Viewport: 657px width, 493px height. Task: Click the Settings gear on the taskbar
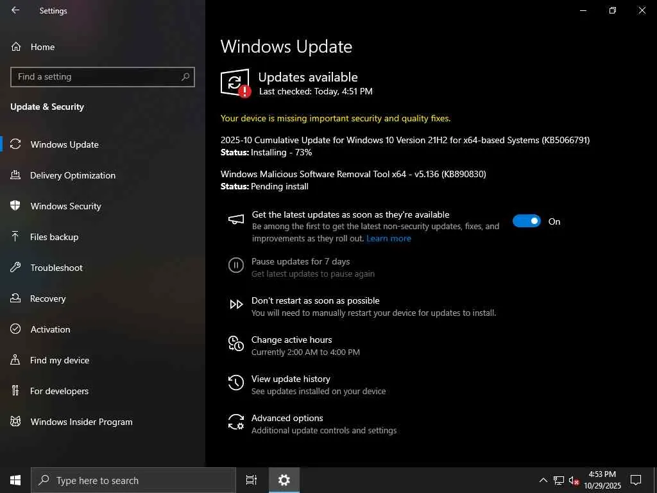(284, 480)
